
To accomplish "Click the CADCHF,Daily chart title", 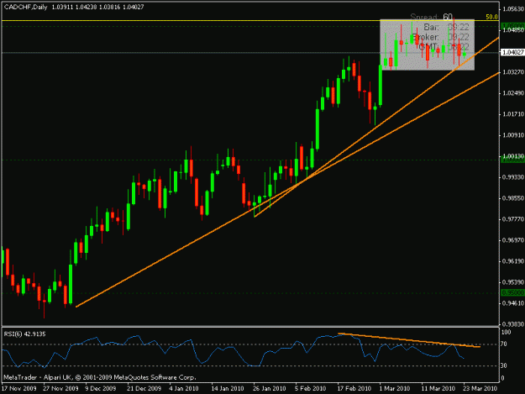I will [x=25, y=7].
